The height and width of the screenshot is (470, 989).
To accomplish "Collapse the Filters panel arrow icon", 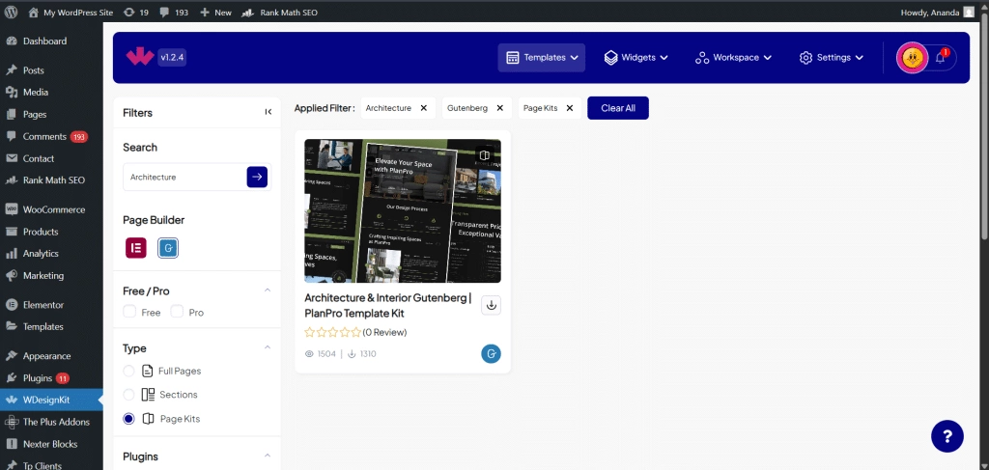I will [x=268, y=112].
